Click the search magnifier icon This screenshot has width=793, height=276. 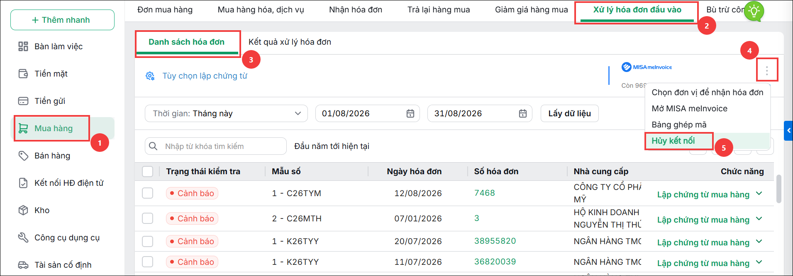tap(153, 146)
